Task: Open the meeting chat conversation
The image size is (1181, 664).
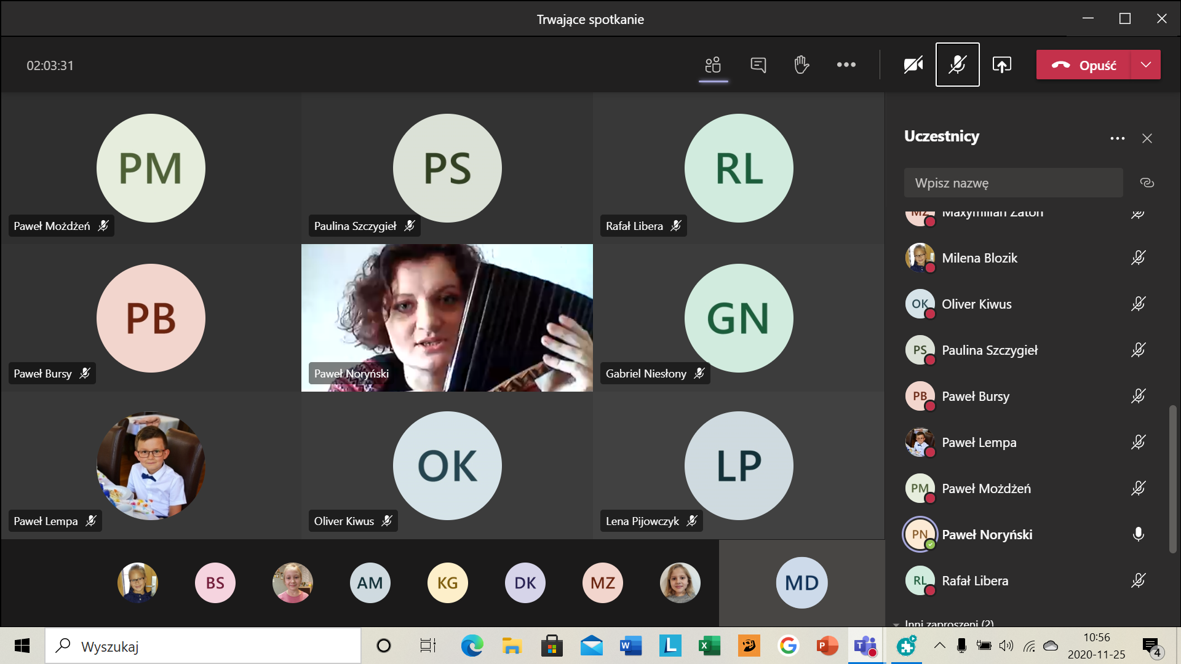Action: pos(758,65)
